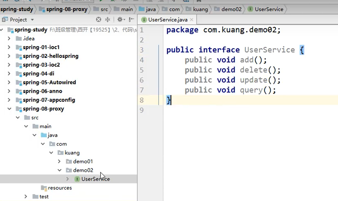The height and width of the screenshot is (201, 338).
Task: Click the add() method declaration
Action: click(225, 60)
